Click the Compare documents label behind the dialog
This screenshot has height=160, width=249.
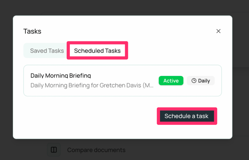[96, 150]
